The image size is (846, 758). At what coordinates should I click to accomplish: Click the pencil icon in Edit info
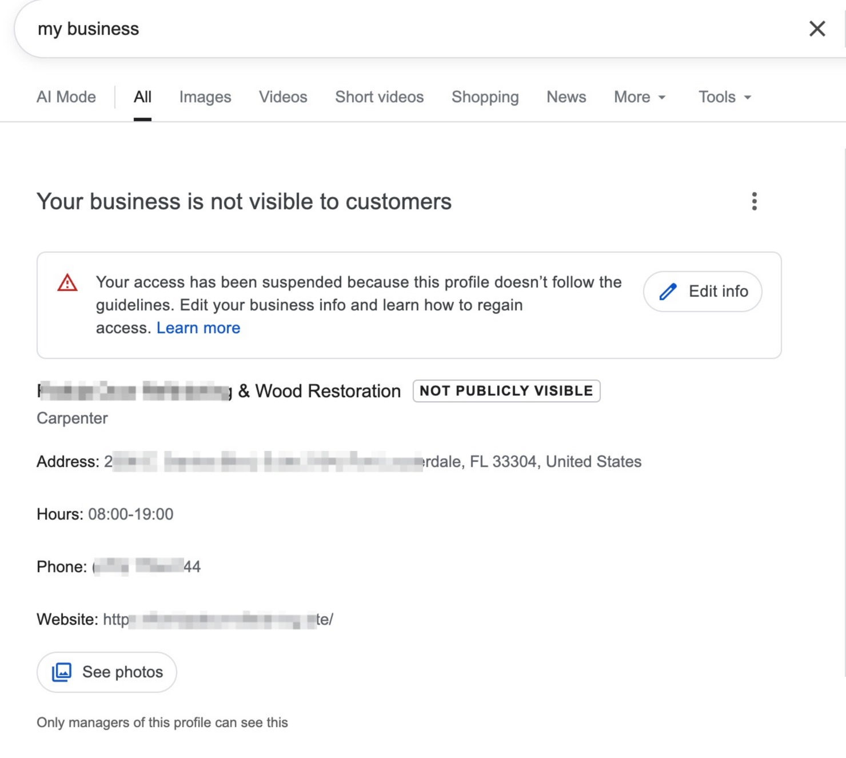(x=668, y=292)
